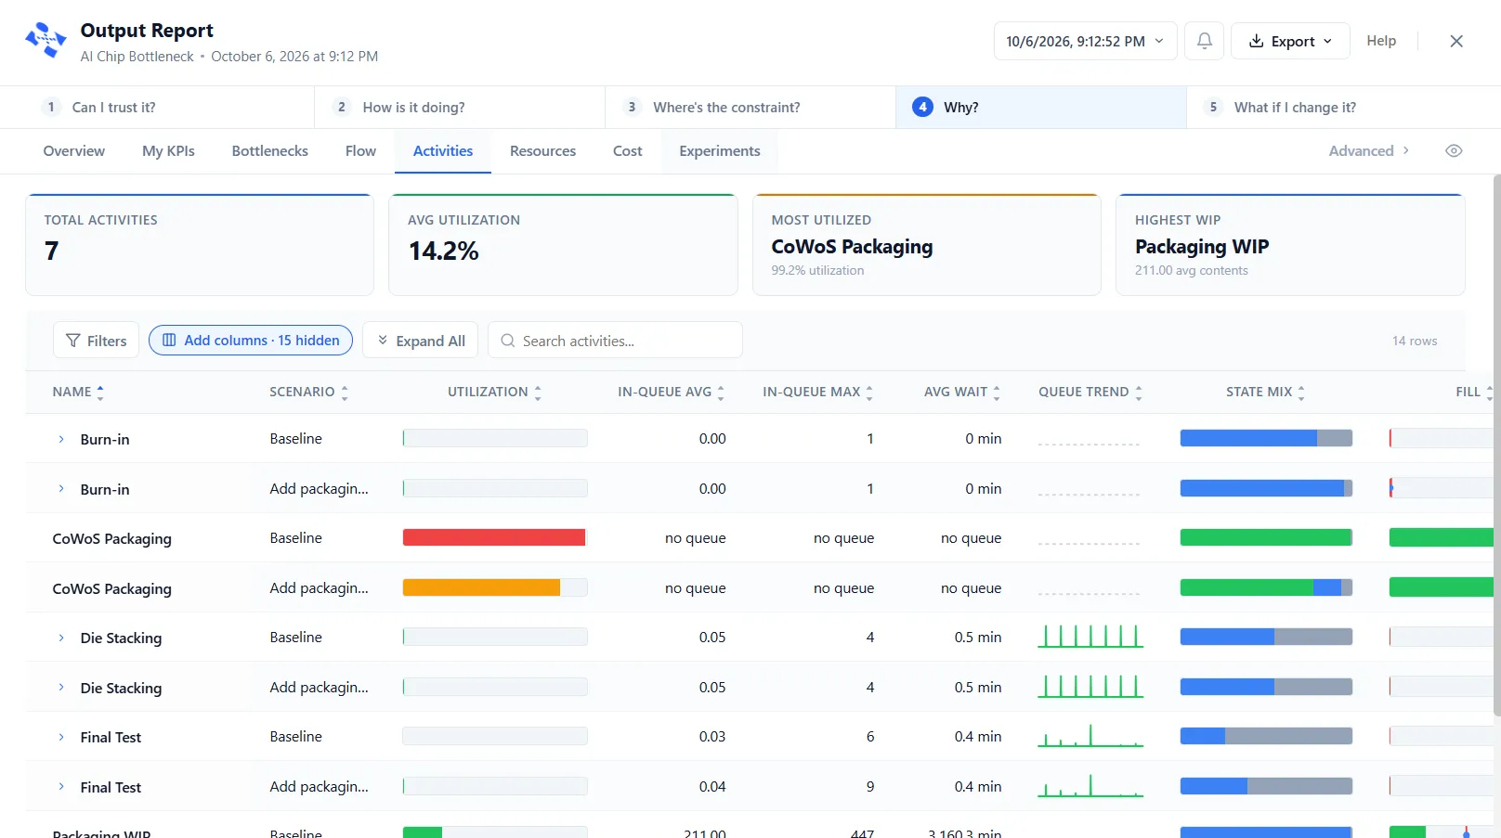Go to step 2 How is it doing?
Viewport: 1501px width, 838px height.
coord(460,107)
